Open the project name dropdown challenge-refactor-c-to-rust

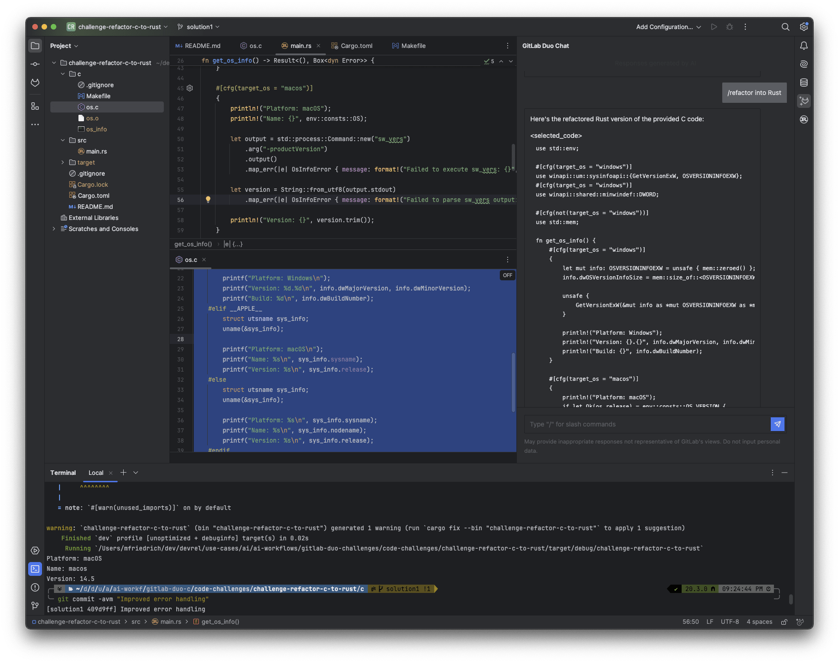[117, 27]
